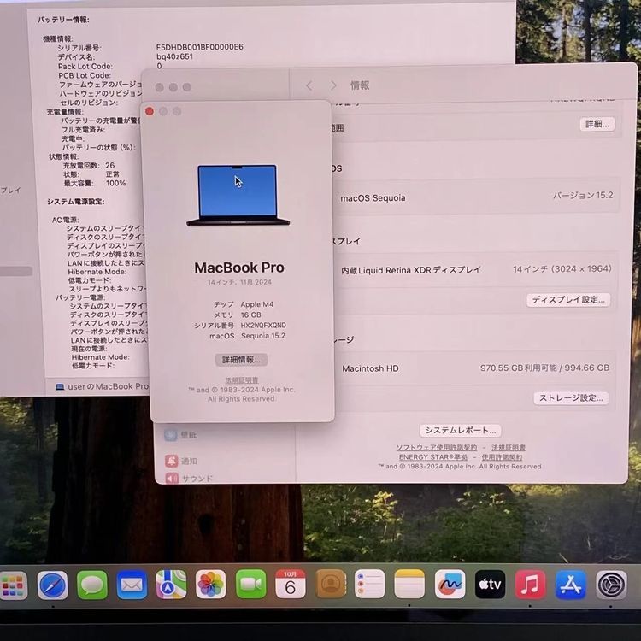Click バッテリー情報 heading
Image resolution: width=641 pixels, height=641 pixels.
coord(63,20)
